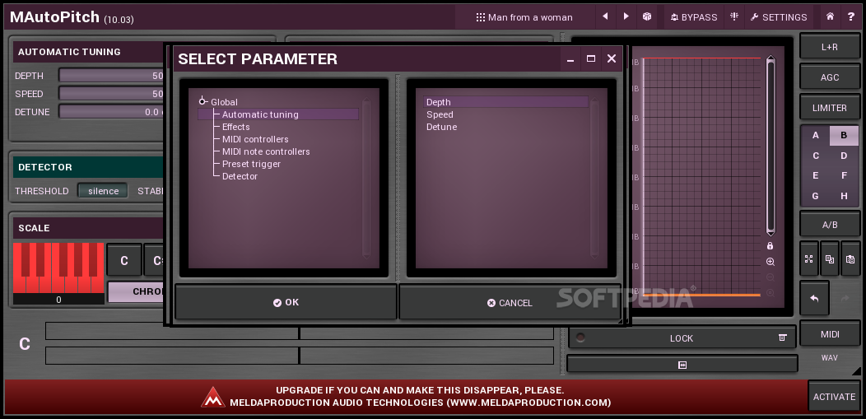Screen dimensions: 866x419
Task: Click the SPEED slider
Action: [111, 94]
